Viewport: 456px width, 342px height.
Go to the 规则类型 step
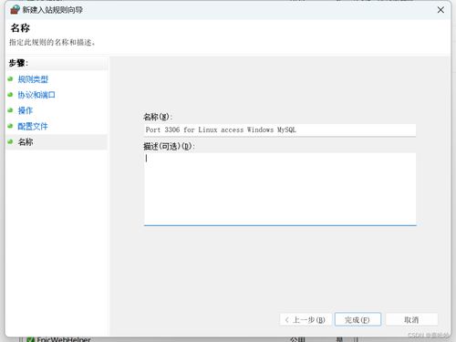tap(33, 79)
